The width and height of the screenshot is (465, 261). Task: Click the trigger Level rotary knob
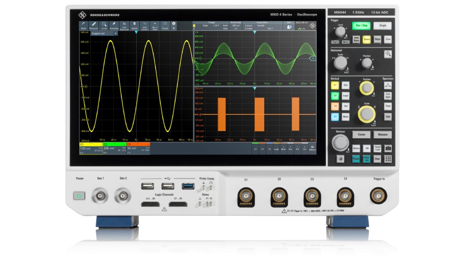click(340, 31)
